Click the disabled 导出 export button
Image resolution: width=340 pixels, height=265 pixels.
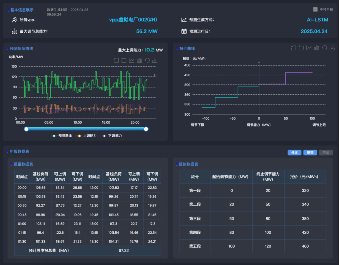[x=326, y=152]
